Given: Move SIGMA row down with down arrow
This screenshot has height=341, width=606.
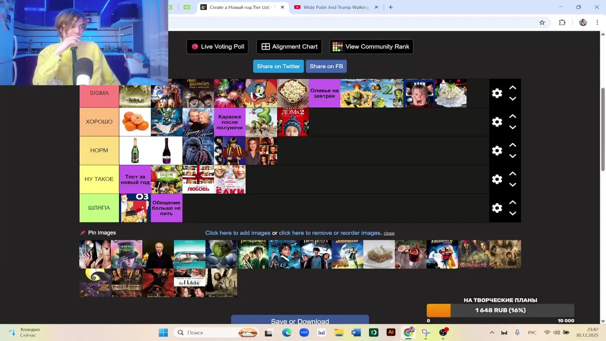Looking at the screenshot, I should [512, 99].
